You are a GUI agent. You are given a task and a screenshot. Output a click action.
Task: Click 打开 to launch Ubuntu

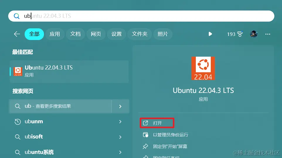[x=157, y=123]
